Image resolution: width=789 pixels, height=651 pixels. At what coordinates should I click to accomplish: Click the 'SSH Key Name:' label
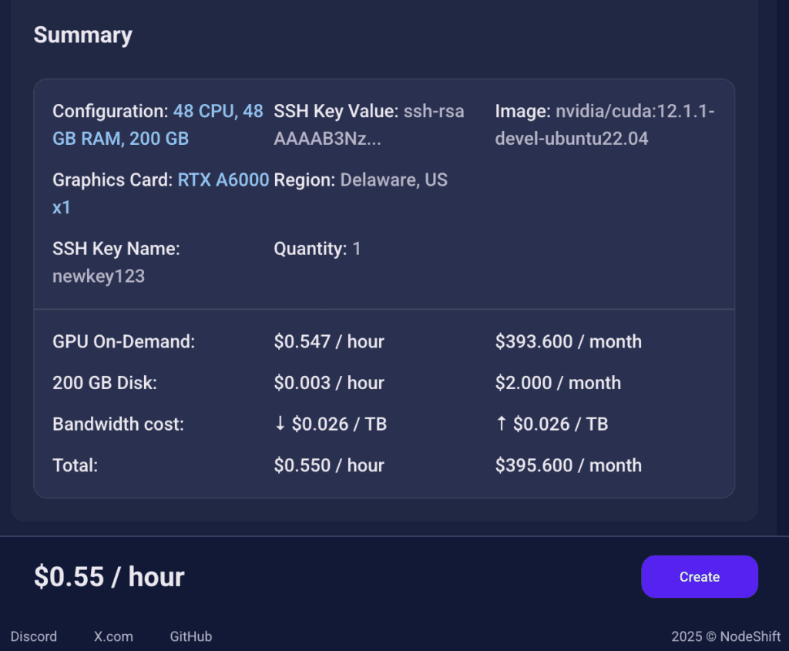click(x=116, y=249)
